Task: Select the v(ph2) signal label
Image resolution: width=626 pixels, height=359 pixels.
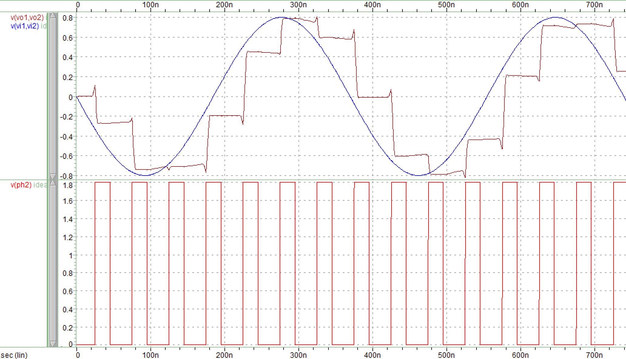Action: [x=21, y=185]
